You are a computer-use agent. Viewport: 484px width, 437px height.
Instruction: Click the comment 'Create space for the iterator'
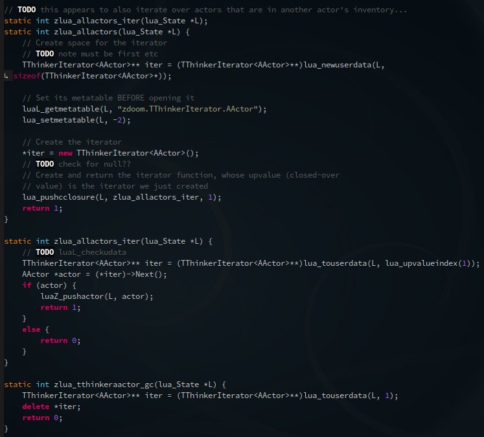pyautogui.click(x=95, y=43)
